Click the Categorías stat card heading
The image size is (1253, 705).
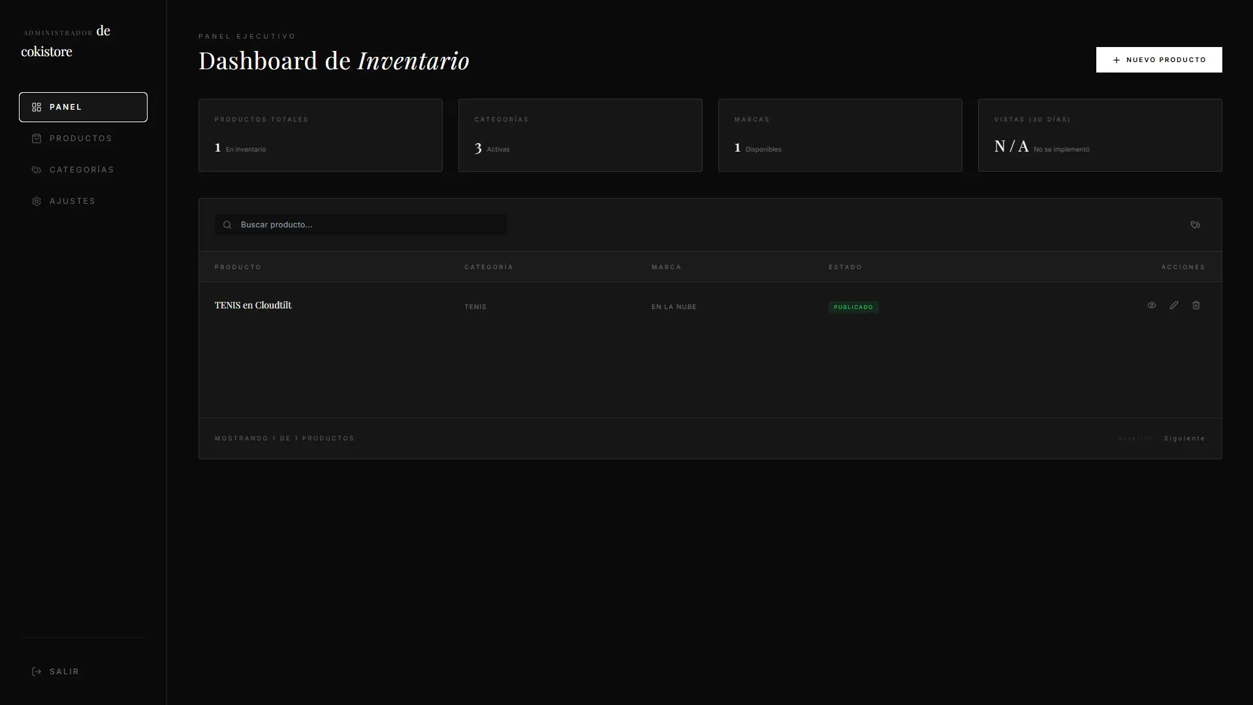coord(501,120)
